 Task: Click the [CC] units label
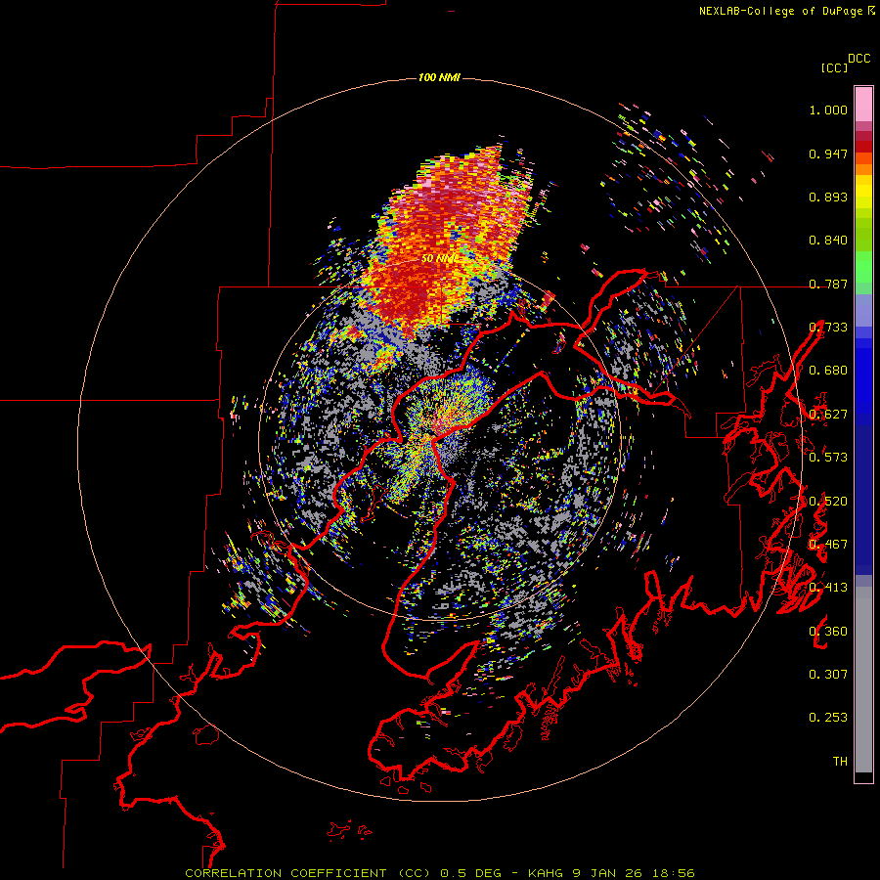(x=835, y=67)
